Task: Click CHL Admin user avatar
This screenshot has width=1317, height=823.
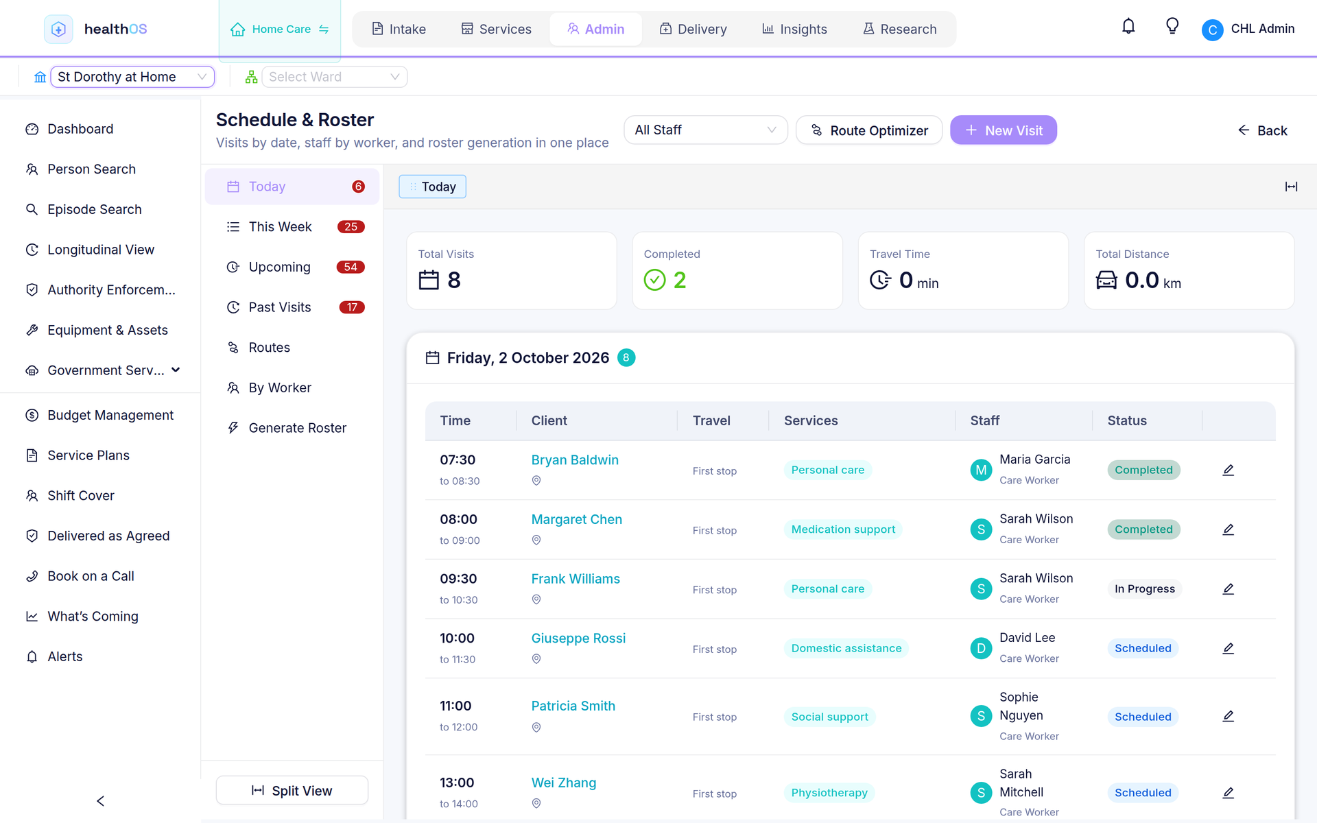Action: tap(1212, 29)
